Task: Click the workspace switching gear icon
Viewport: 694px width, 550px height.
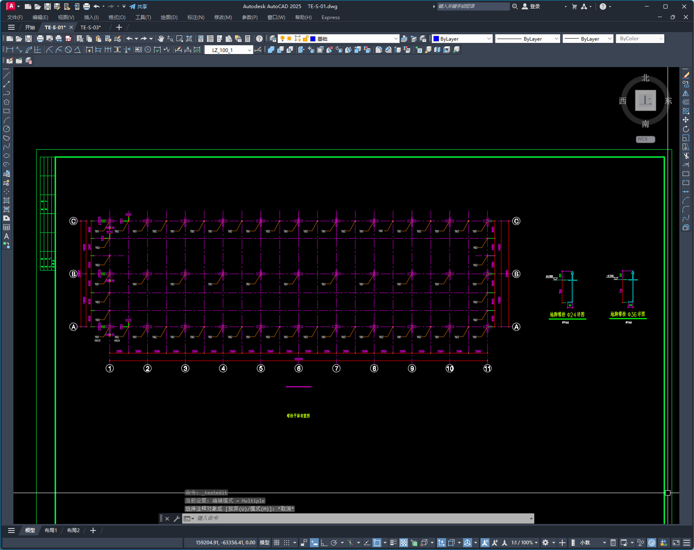Action: (545, 542)
